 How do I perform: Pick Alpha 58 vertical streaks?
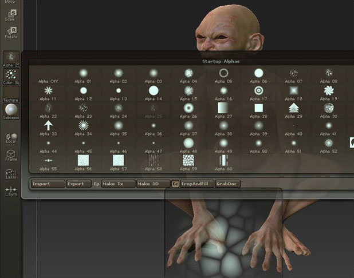154,164
